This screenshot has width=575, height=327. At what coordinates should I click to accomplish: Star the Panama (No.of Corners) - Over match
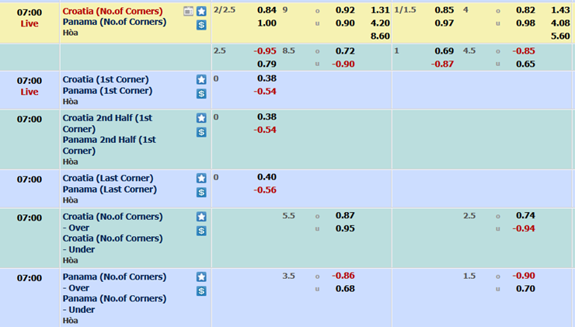click(x=201, y=277)
